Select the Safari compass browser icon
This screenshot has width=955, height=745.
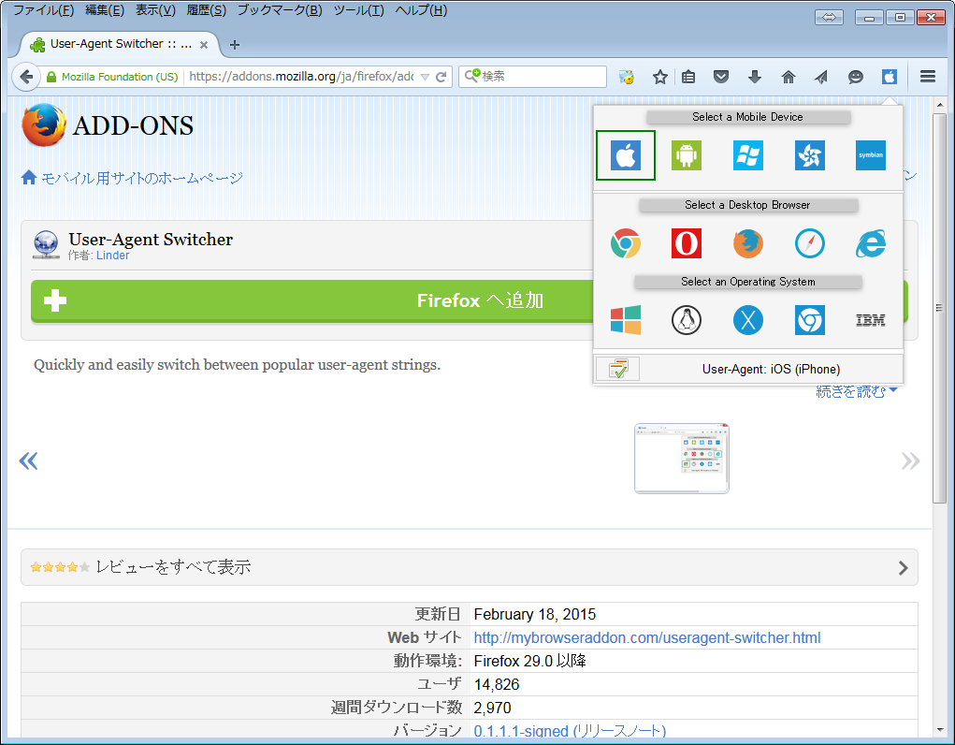[809, 244]
